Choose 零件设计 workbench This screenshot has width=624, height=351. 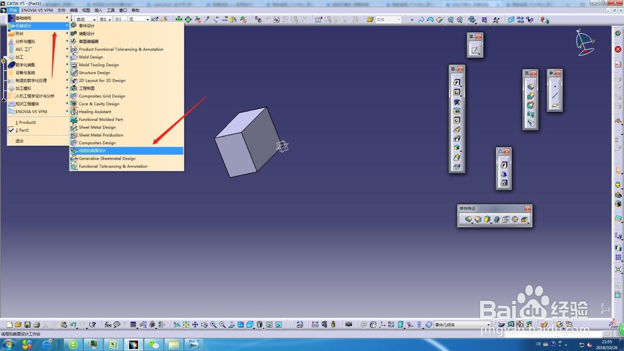127,26
